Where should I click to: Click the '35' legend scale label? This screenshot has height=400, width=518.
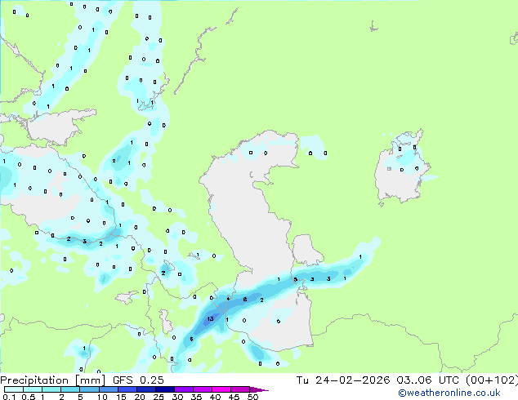196,397
